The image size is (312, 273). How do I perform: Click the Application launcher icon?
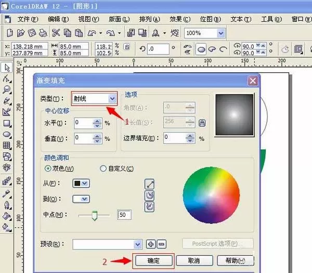tap(156, 33)
